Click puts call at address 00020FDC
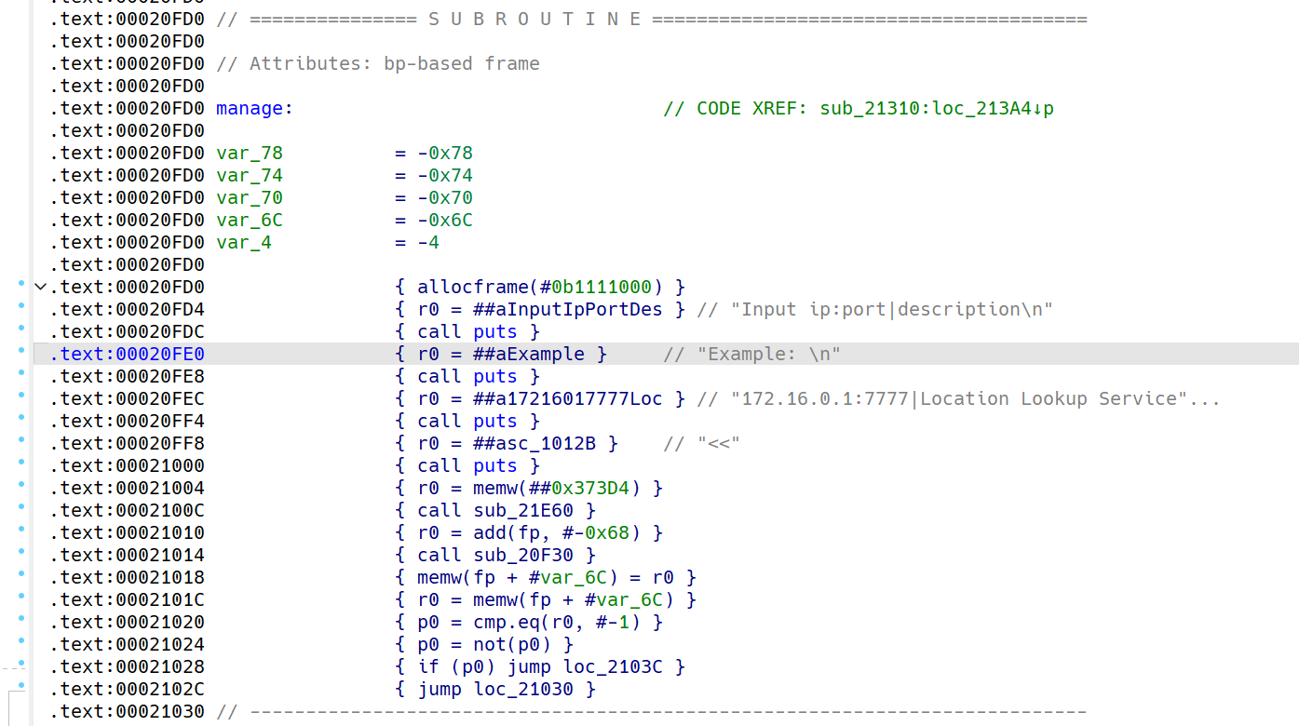 point(494,331)
